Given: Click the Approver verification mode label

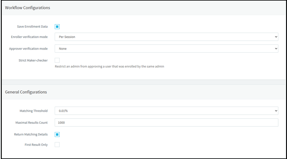Looking at the screenshot, I should (x=28, y=49).
